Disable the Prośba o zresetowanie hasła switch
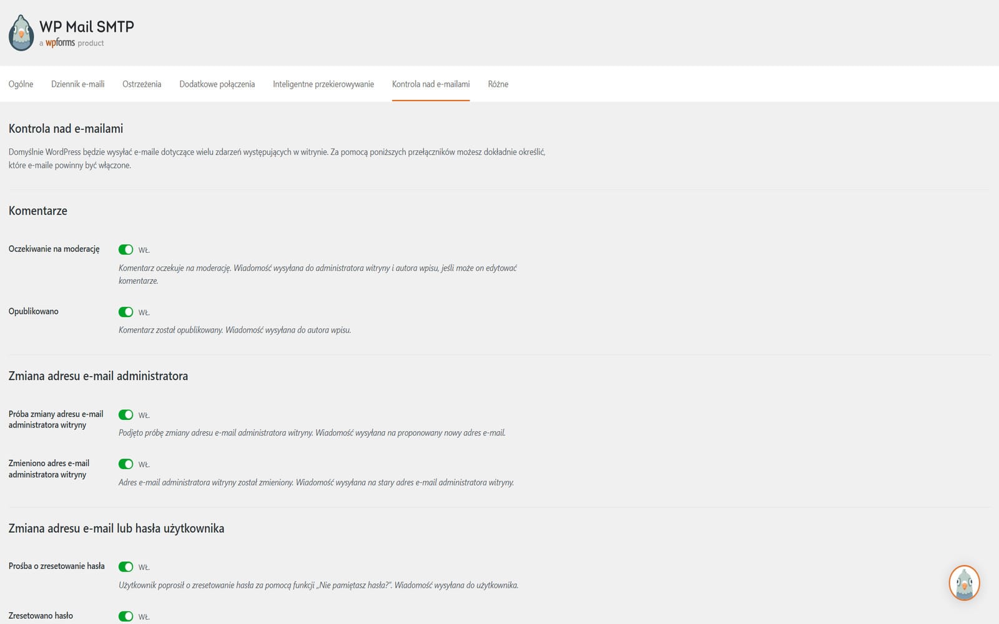The width and height of the screenshot is (999, 624). [126, 567]
